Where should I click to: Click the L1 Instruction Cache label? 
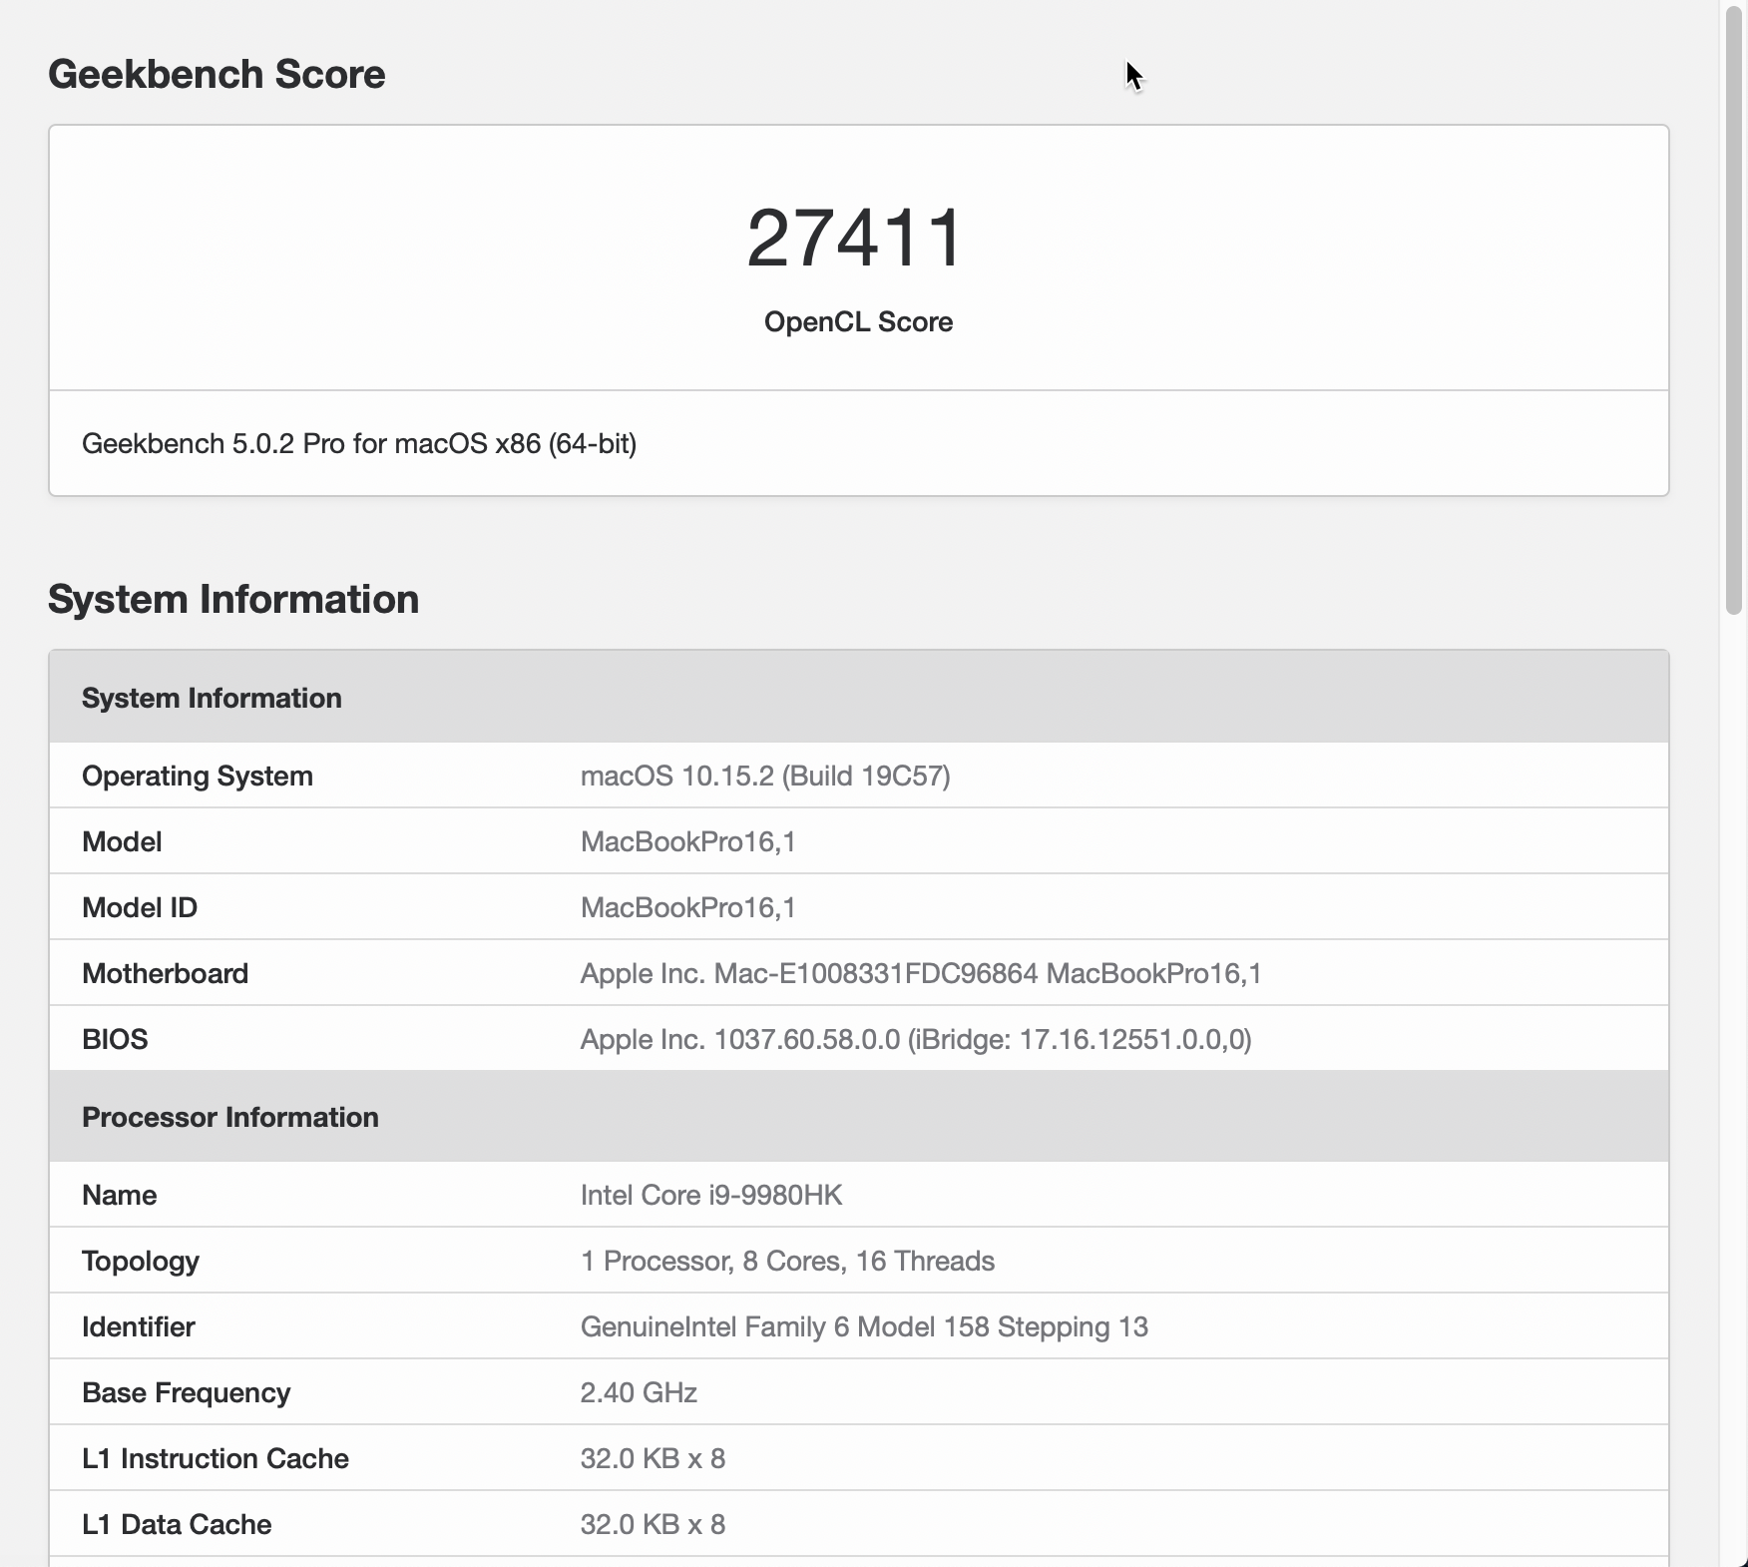pyautogui.click(x=216, y=1458)
